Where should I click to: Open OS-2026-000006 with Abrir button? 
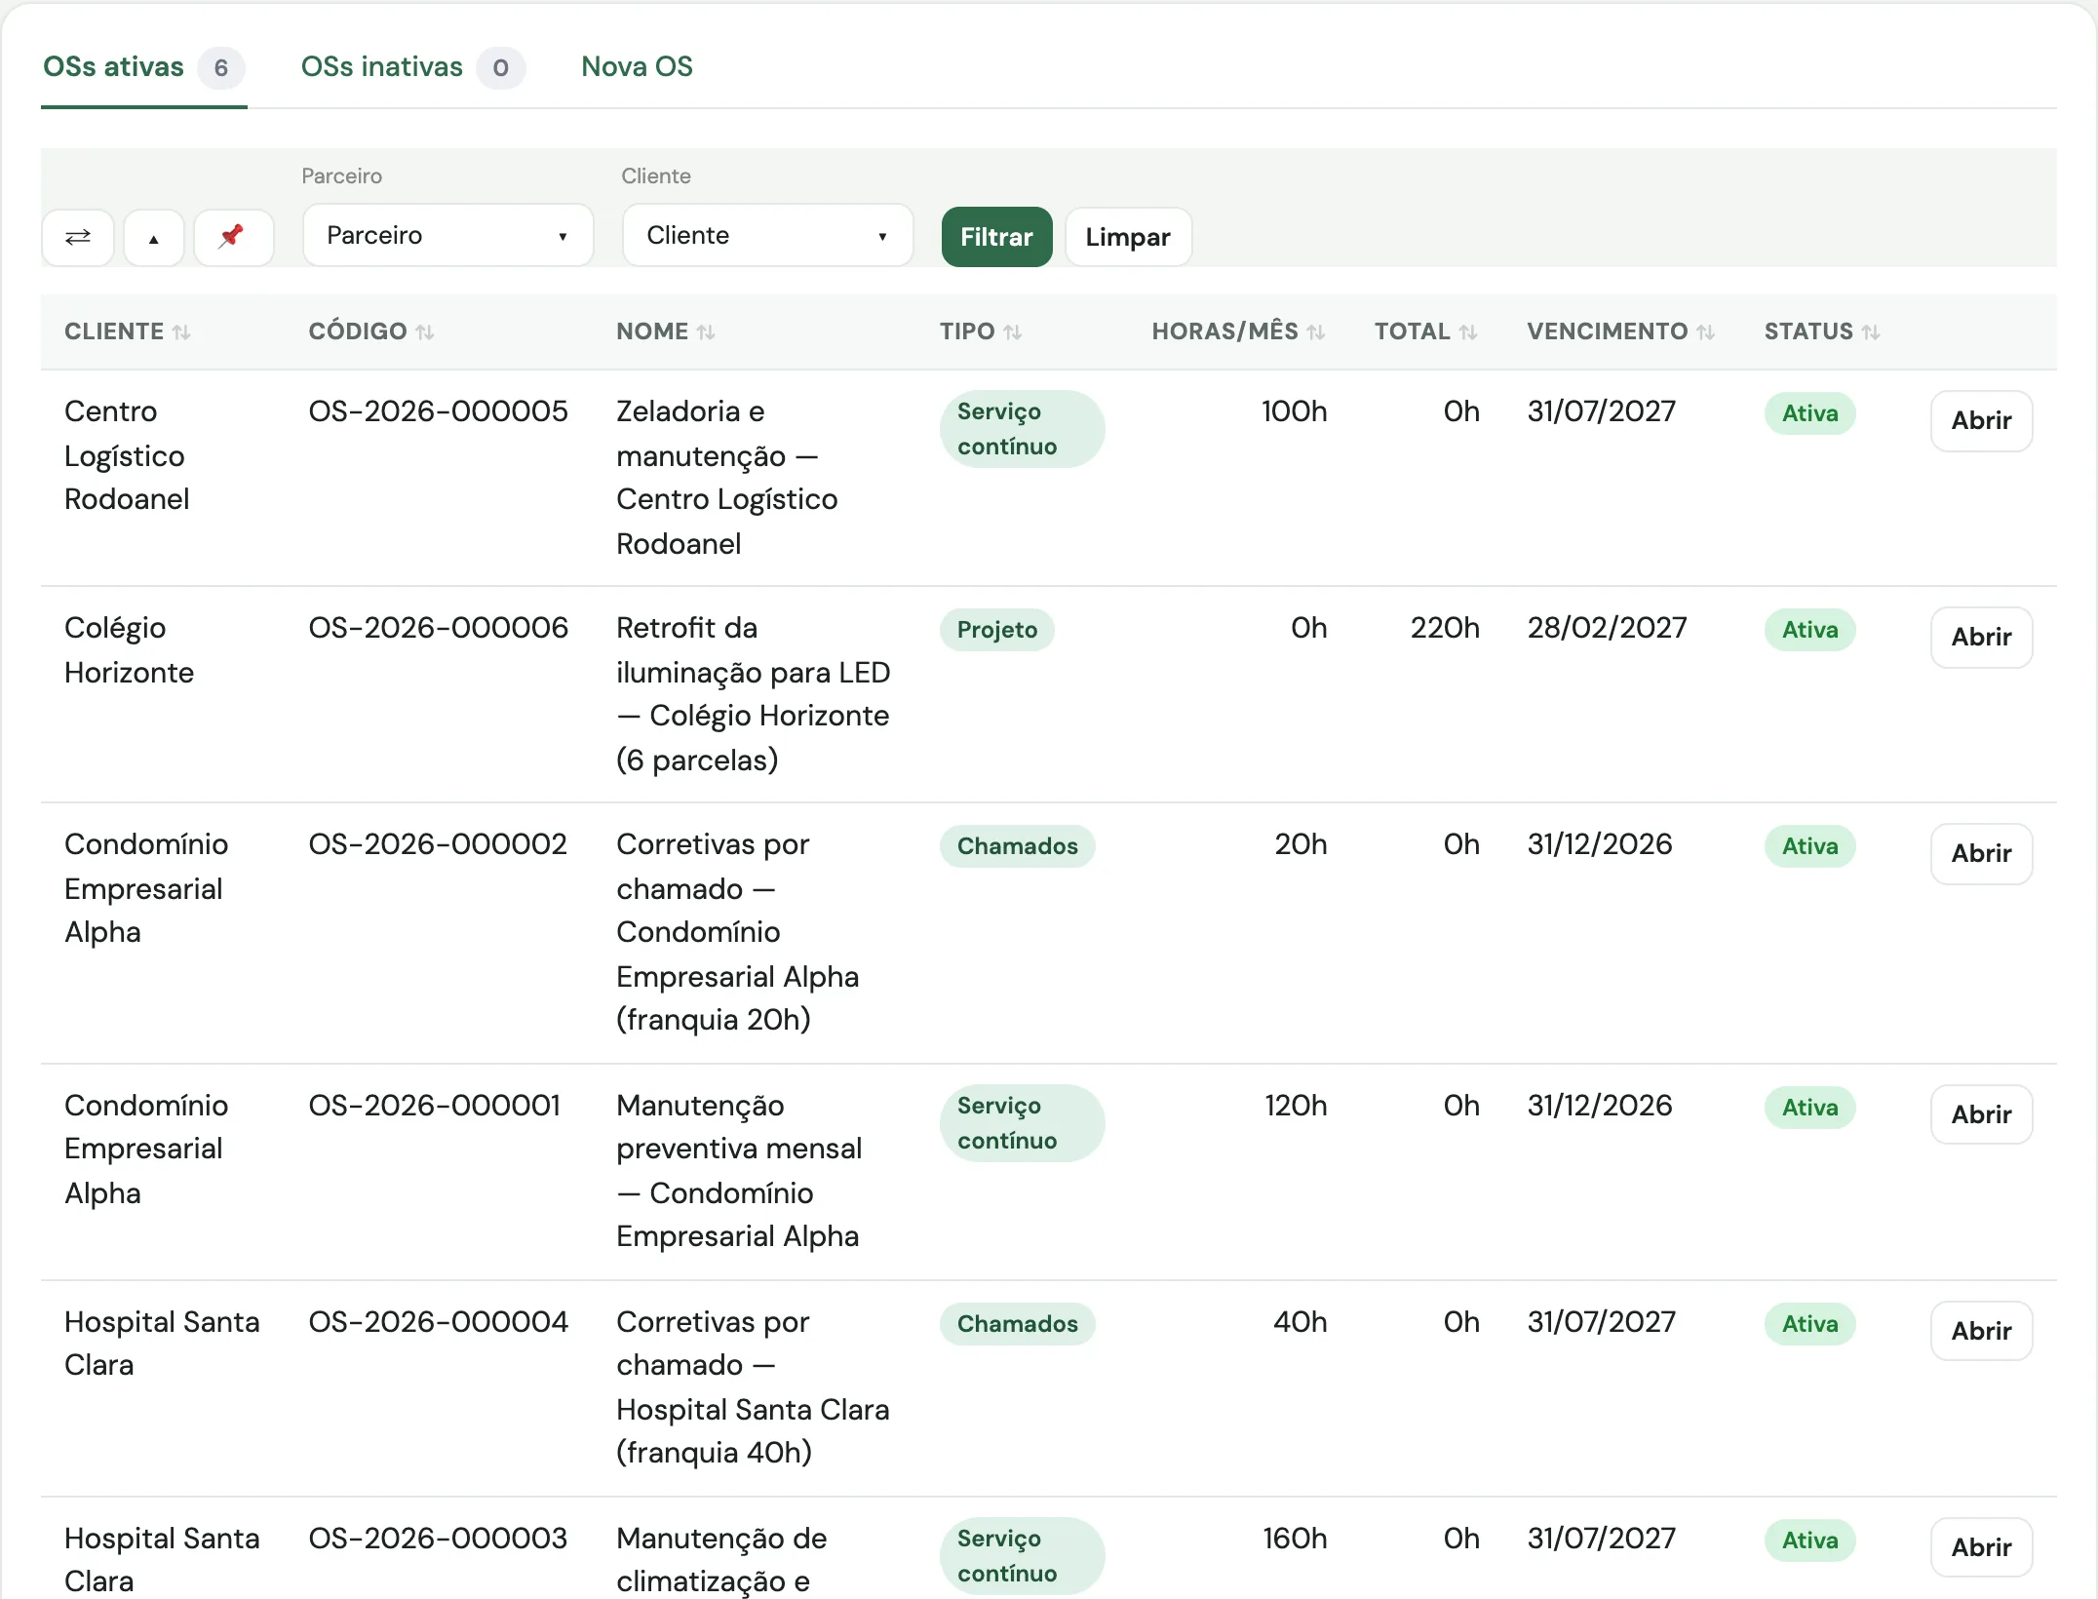(x=1981, y=638)
